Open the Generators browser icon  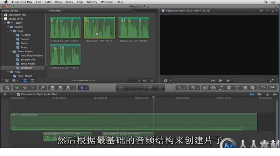[245, 88]
